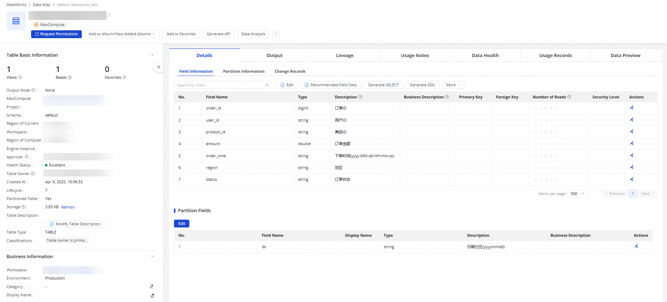Screen dimensions: 667x302
Task: Open the items per page dropdown
Action: [578, 194]
